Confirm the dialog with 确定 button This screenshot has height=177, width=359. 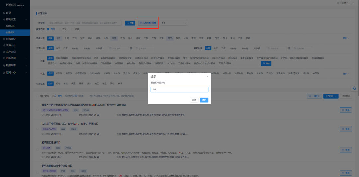pyautogui.click(x=204, y=100)
